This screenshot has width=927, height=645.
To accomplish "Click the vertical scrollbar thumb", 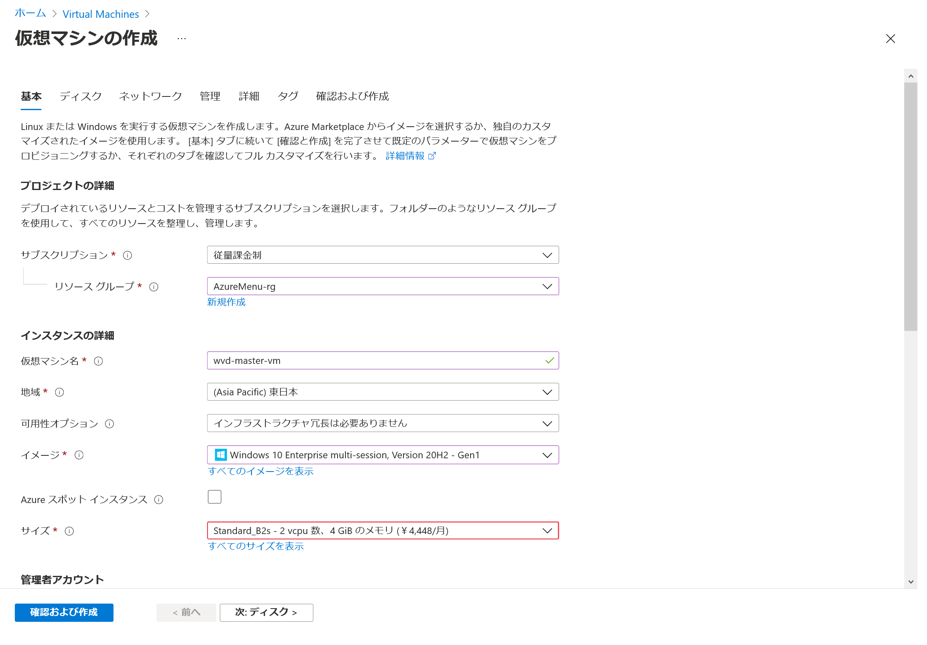I will [x=910, y=207].
